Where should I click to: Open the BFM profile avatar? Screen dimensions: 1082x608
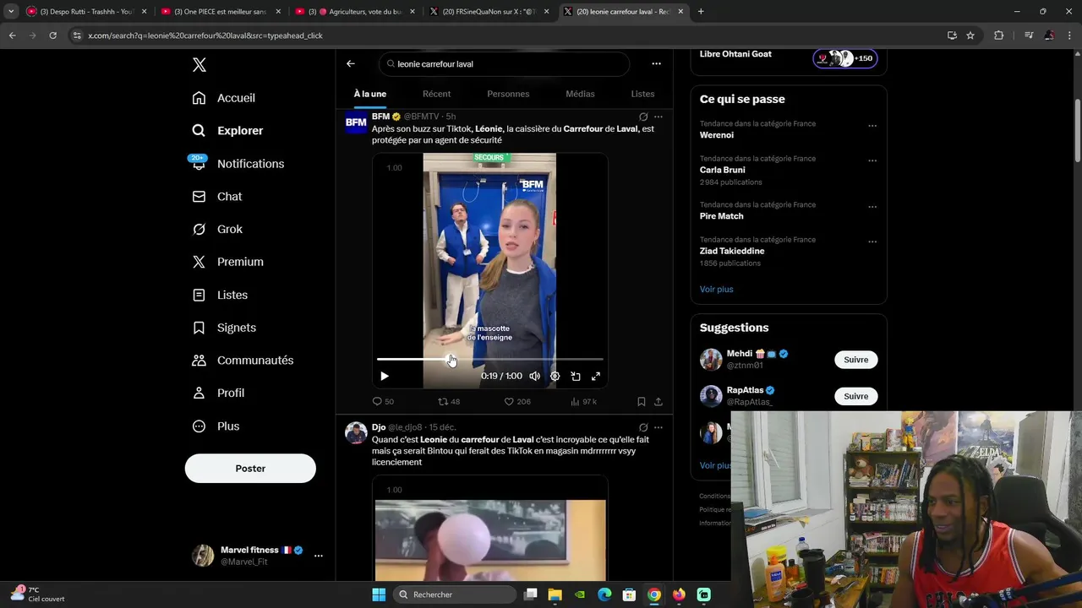tap(356, 122)
